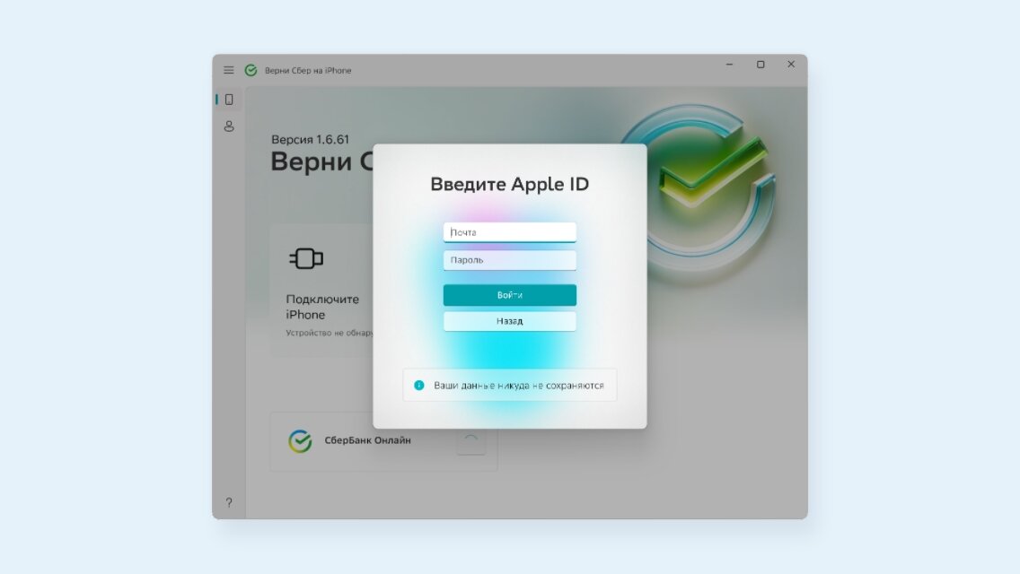Select the device tab in sidebar
Screen dimensions: 1020x574
229,100
